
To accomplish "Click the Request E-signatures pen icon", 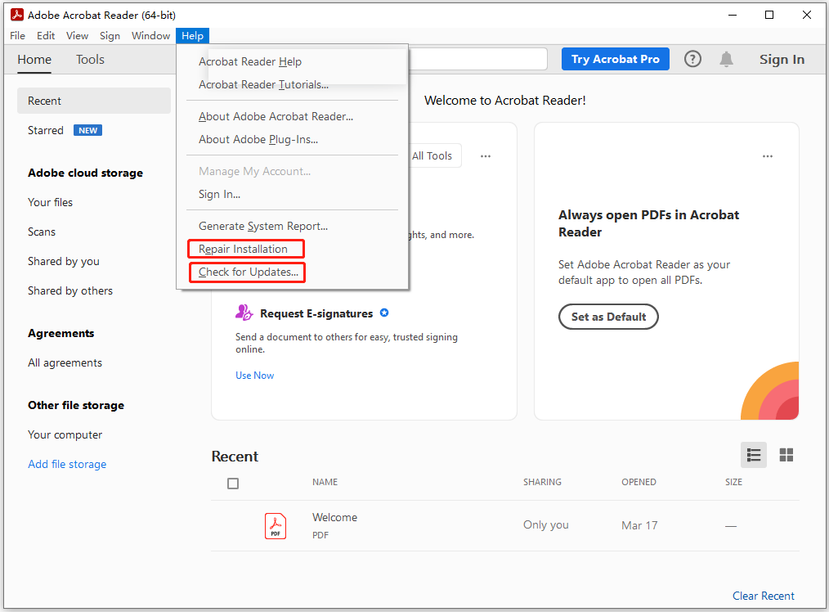I will (244, 313).
